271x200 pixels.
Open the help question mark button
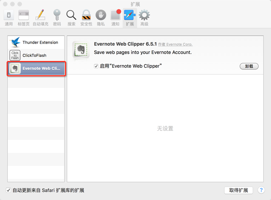261,190
